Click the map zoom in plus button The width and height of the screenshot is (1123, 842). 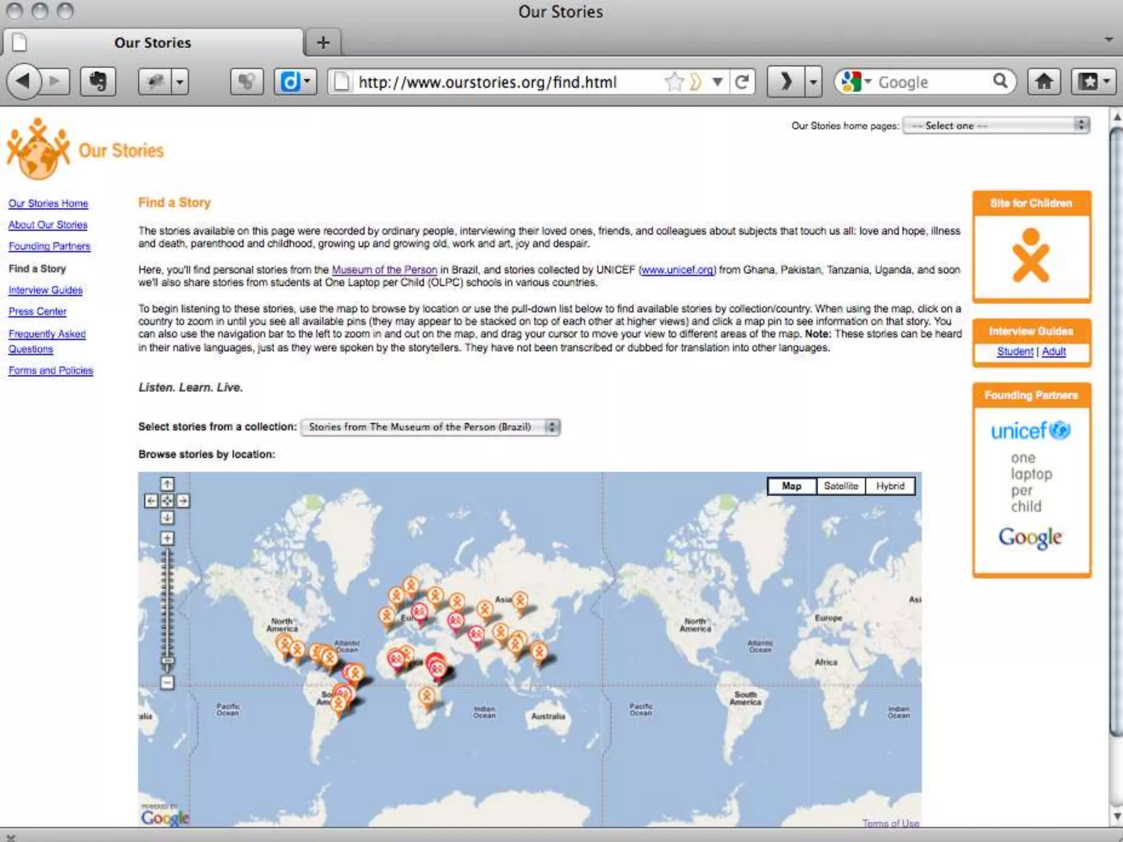(x=167, y=538)
